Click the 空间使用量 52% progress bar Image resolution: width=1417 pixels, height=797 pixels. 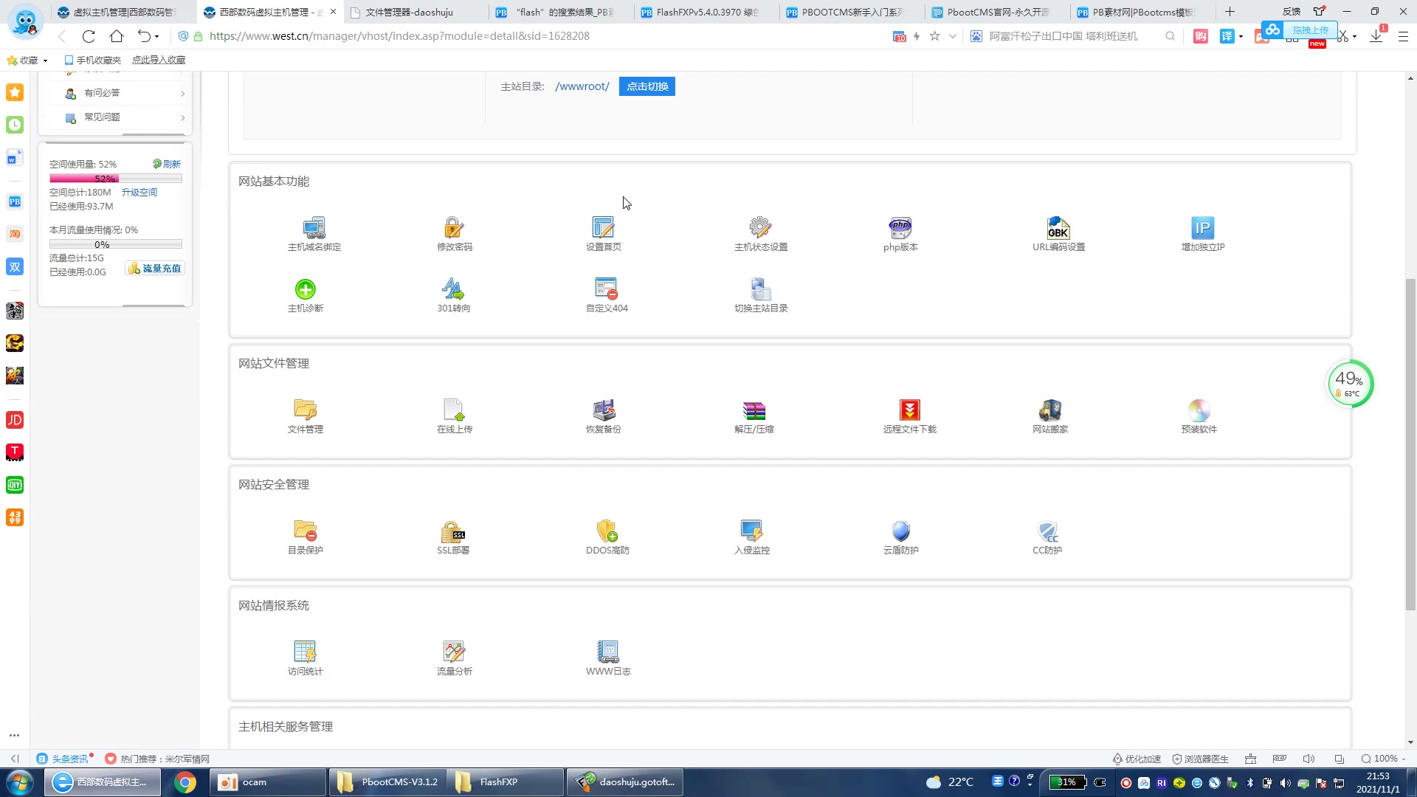tap(115, 179)
